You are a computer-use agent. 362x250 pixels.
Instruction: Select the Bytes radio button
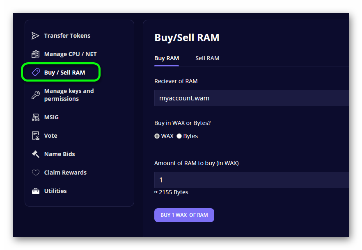point(179,136)
